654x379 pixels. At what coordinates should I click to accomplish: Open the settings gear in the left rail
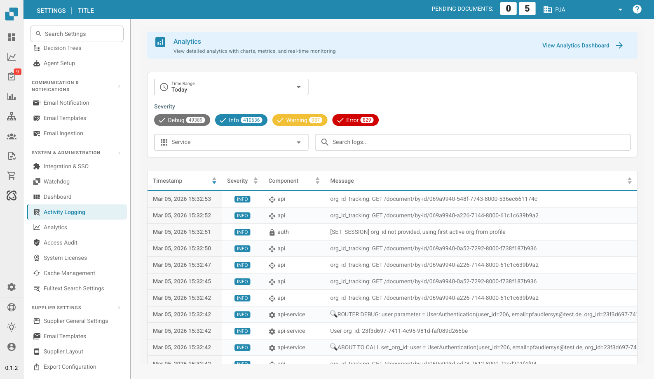pyautogui.click(x=12, y=287)
